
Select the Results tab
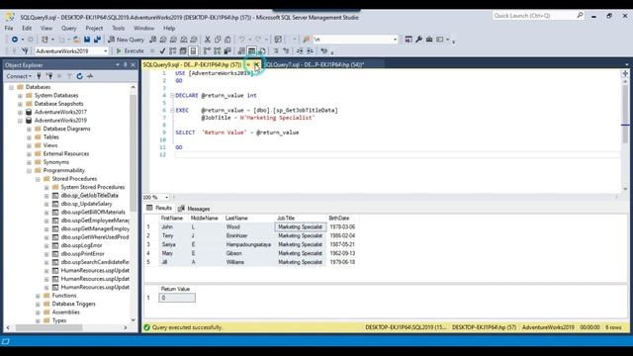[159, 208]
